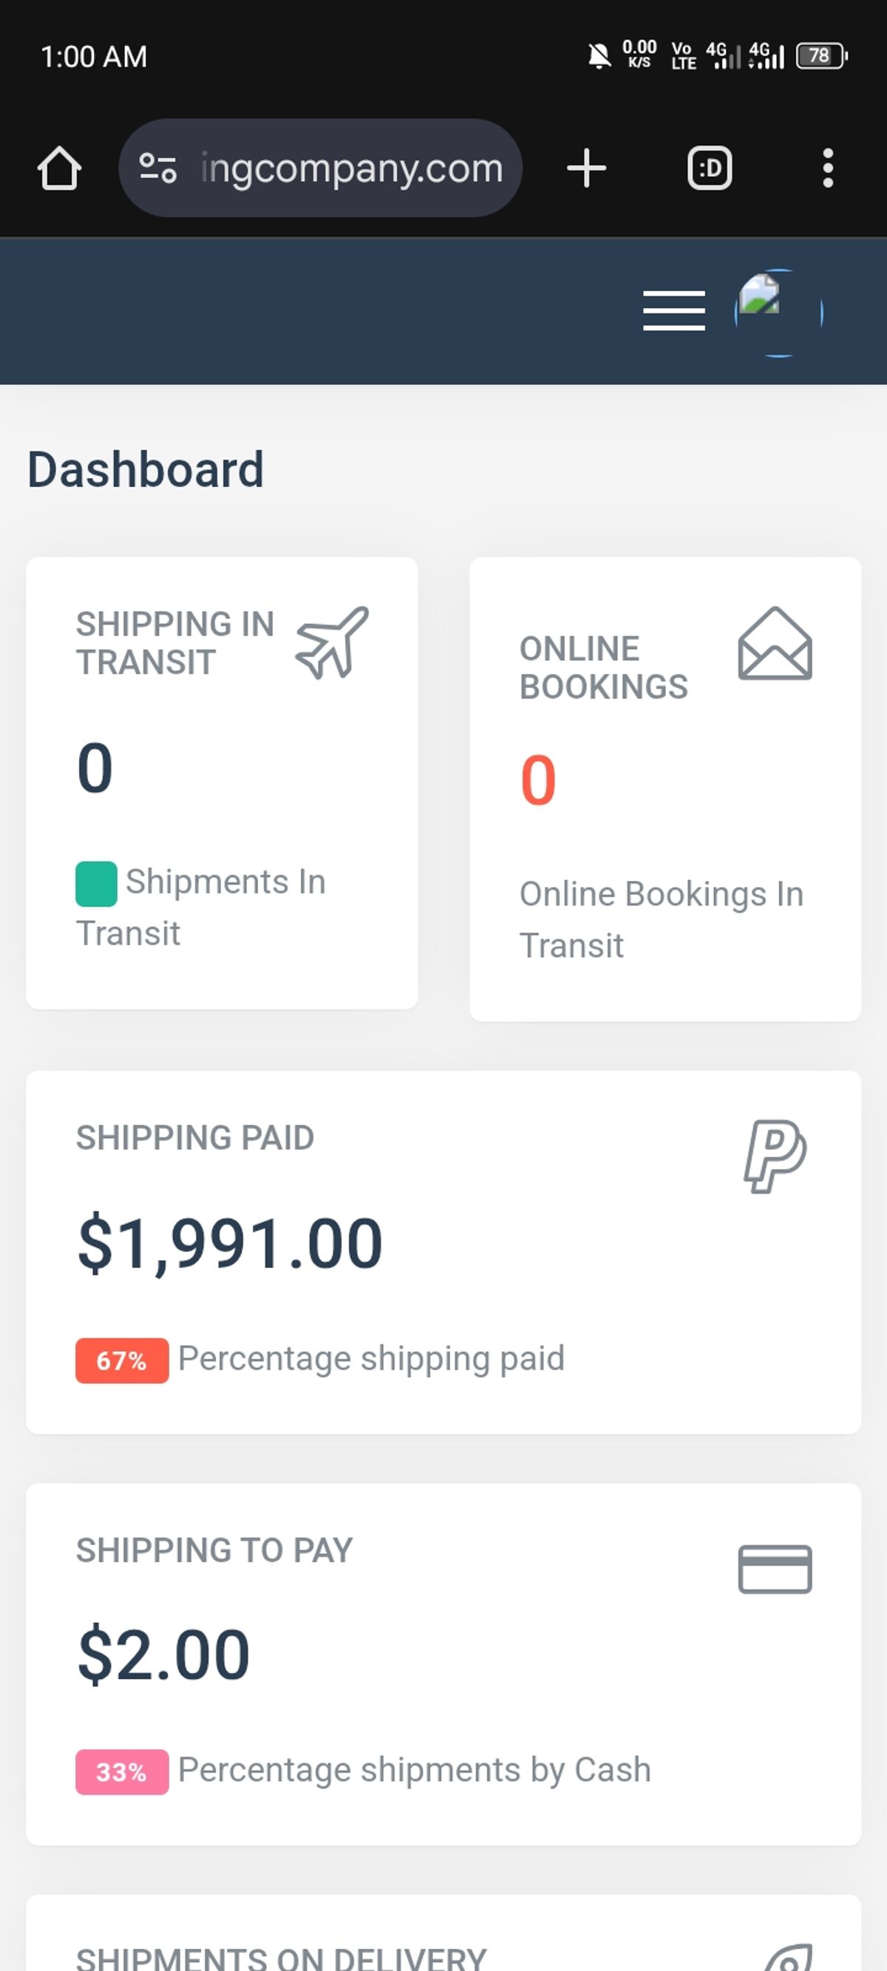Click the Online Bookings red zero count

click(x=538, y=780)
